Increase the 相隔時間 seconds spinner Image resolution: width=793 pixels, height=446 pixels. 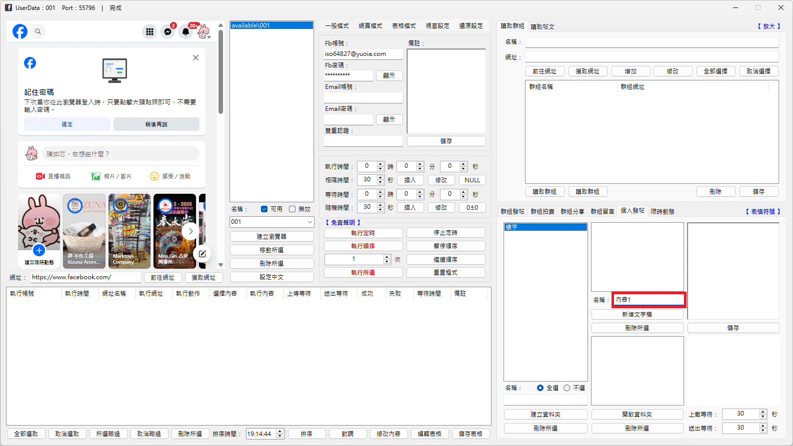tap(380, 177)
